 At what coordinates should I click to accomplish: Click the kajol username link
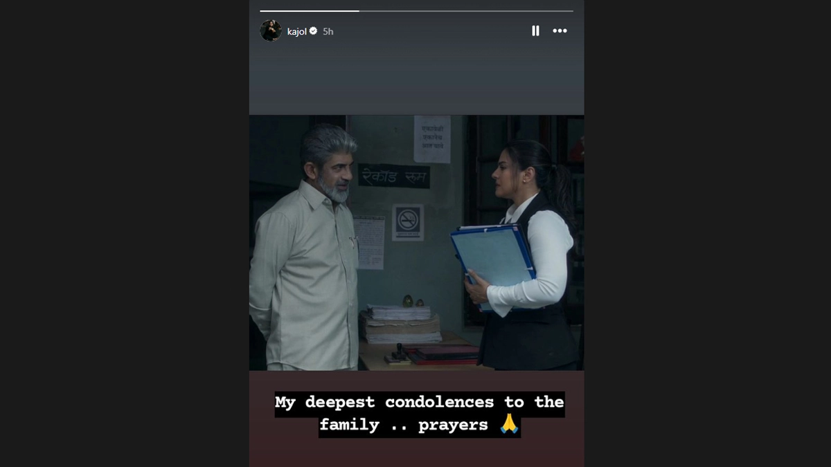click(x=296, y=31)
